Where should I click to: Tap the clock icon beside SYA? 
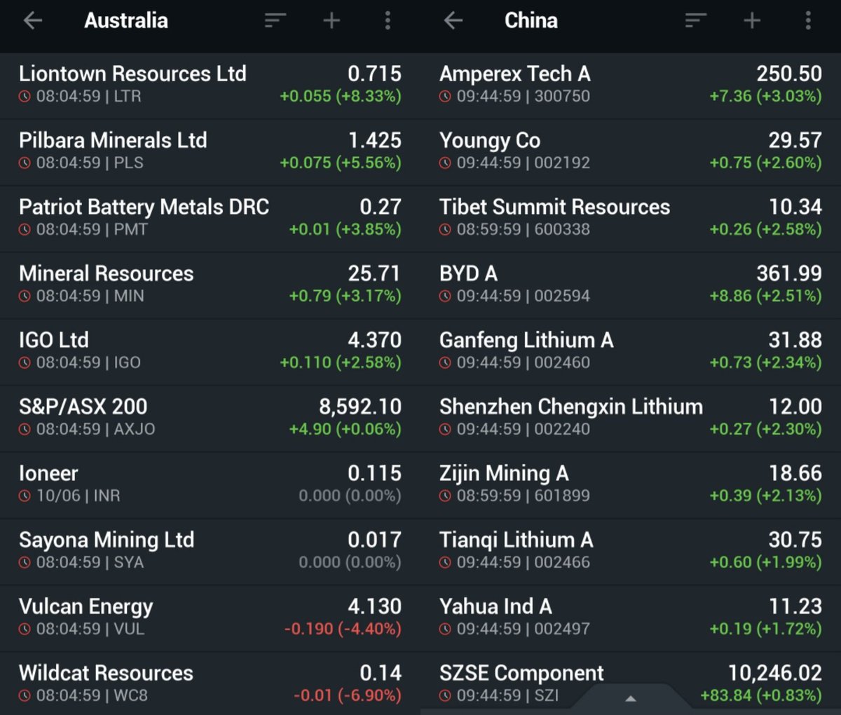[x=25, y=563]
